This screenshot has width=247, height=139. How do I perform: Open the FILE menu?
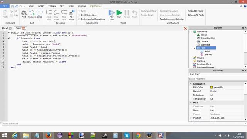tap(5, 6)
